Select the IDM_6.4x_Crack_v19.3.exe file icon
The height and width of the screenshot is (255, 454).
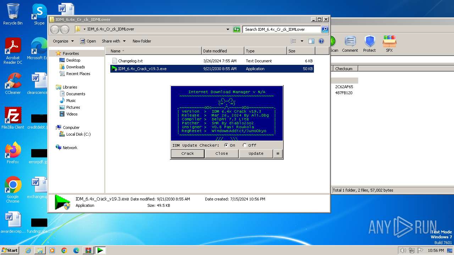point(114,69)
